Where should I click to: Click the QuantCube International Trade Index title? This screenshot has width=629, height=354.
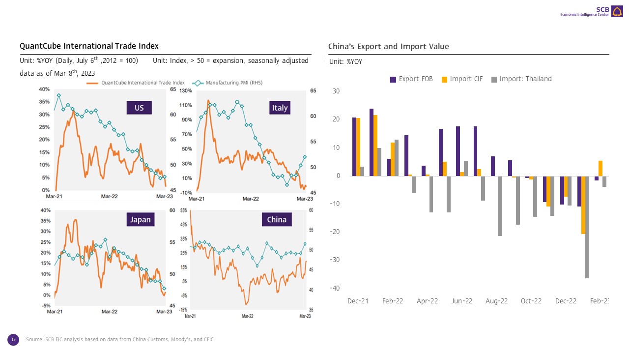pyautogui.click(x=89, y=46)
